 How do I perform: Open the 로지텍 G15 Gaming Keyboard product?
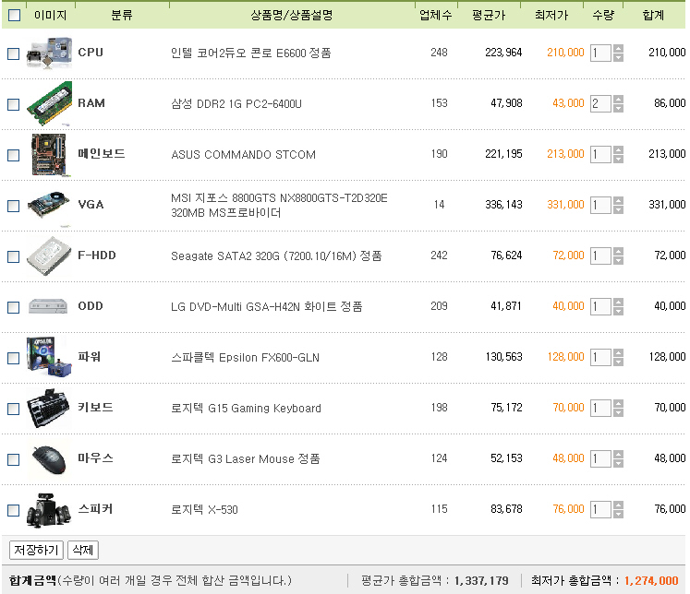click(246, 409)
